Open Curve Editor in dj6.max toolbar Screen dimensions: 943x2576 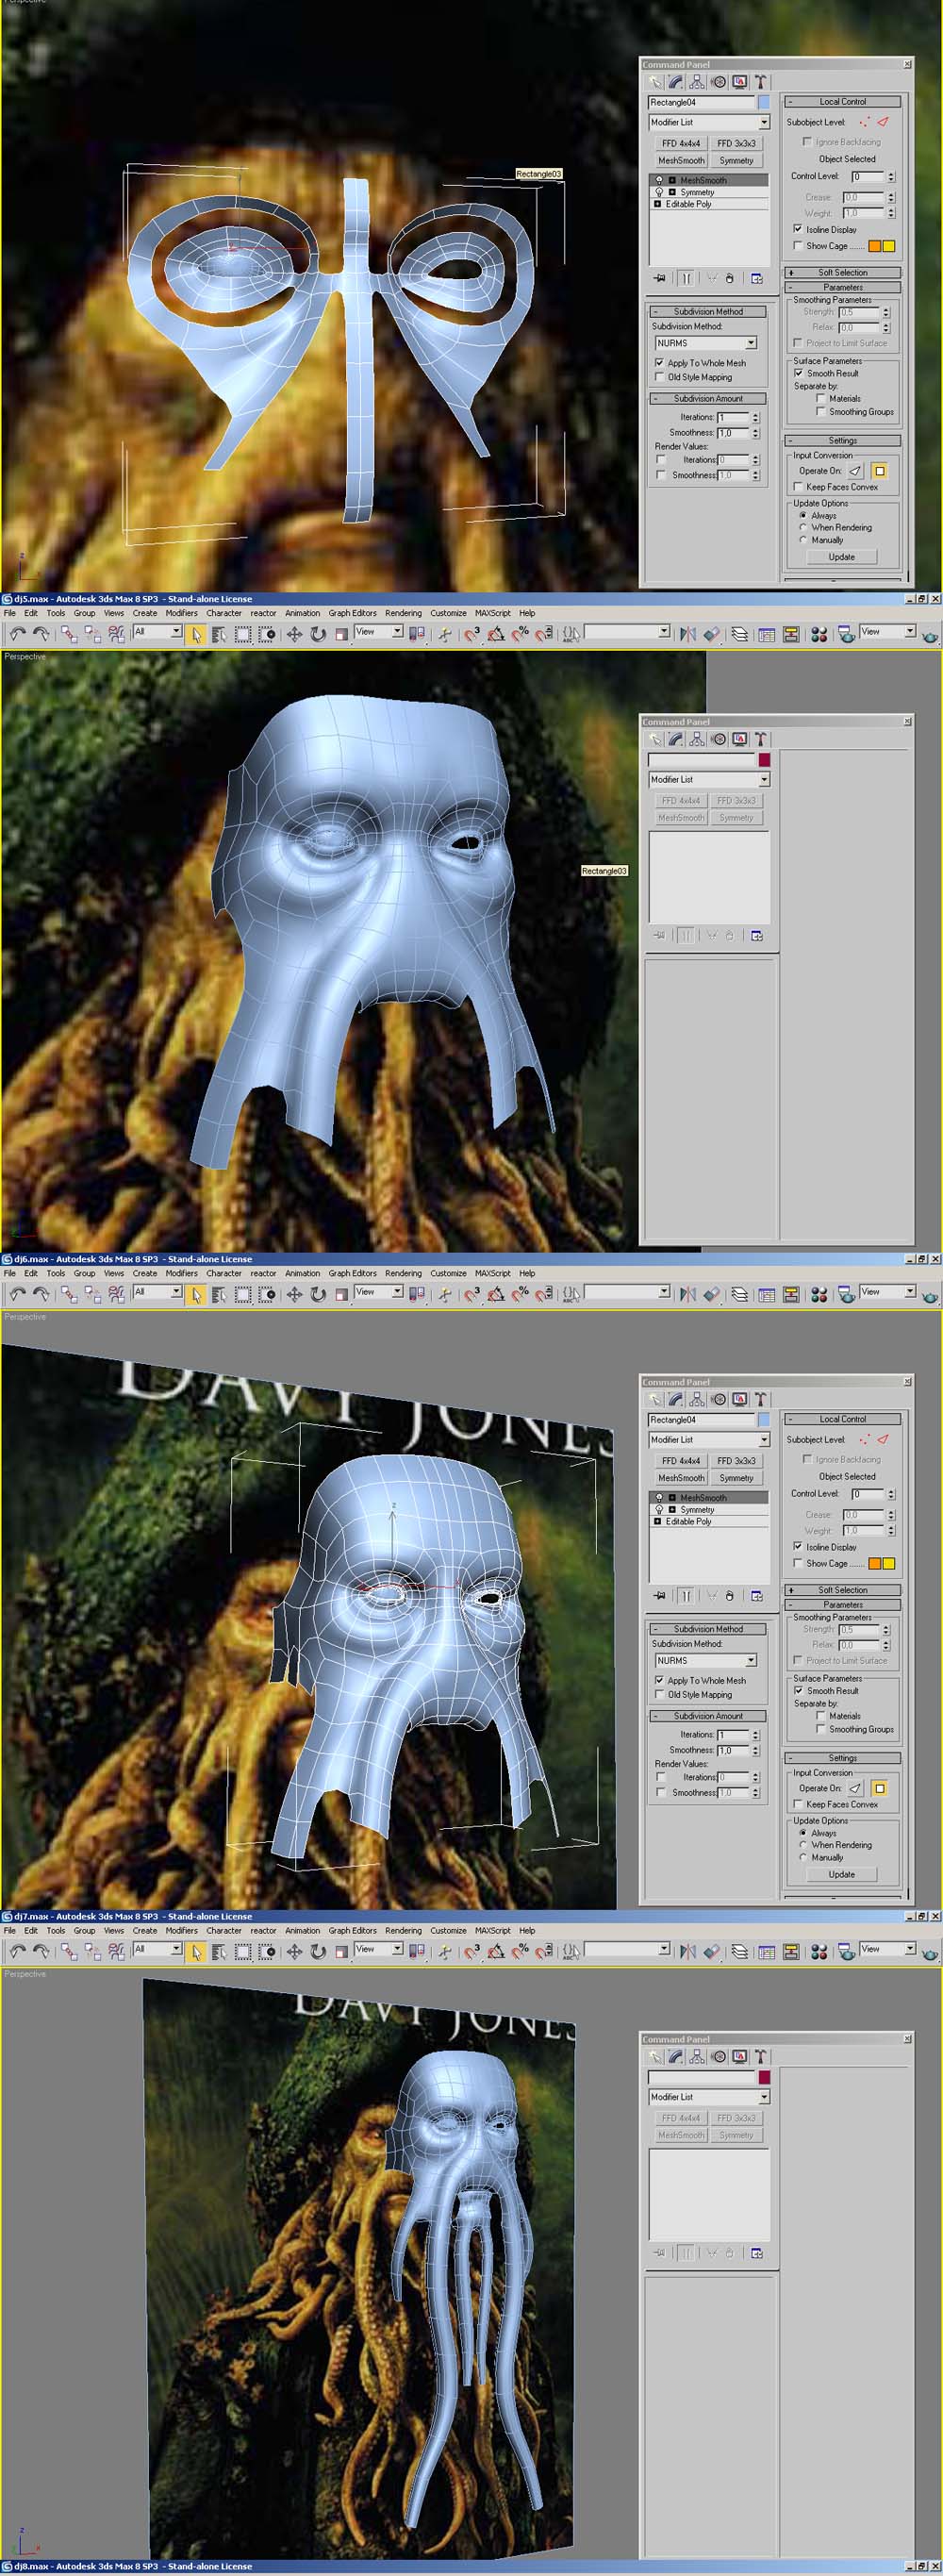[x=766, y=1294]
